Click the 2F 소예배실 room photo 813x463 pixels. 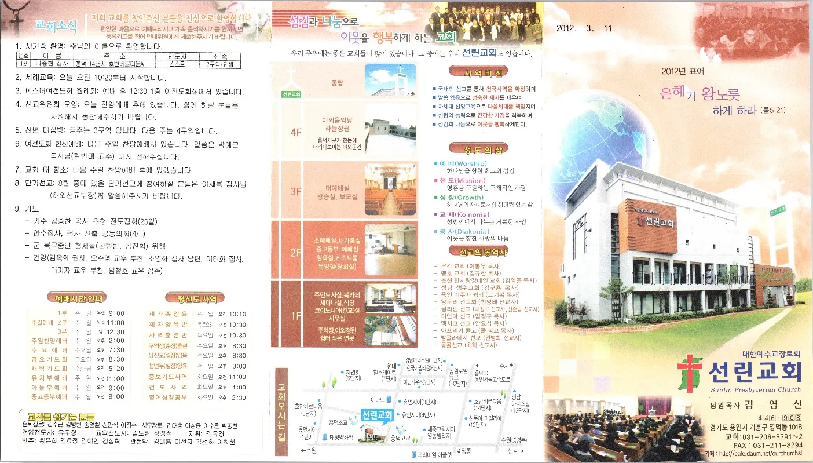[390, 249]
